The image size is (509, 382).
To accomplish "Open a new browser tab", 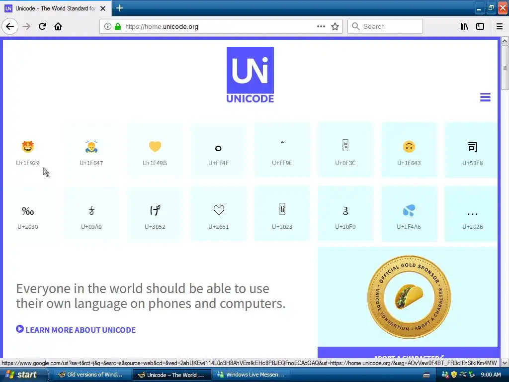I will pyautogui.click(x=119, y=8).
